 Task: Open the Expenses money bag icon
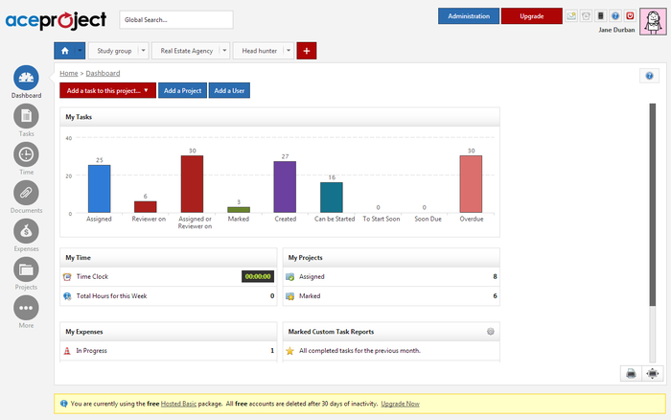pos(26,230)
